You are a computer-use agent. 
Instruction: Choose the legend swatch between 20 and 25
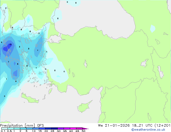[x=48, y=128]
